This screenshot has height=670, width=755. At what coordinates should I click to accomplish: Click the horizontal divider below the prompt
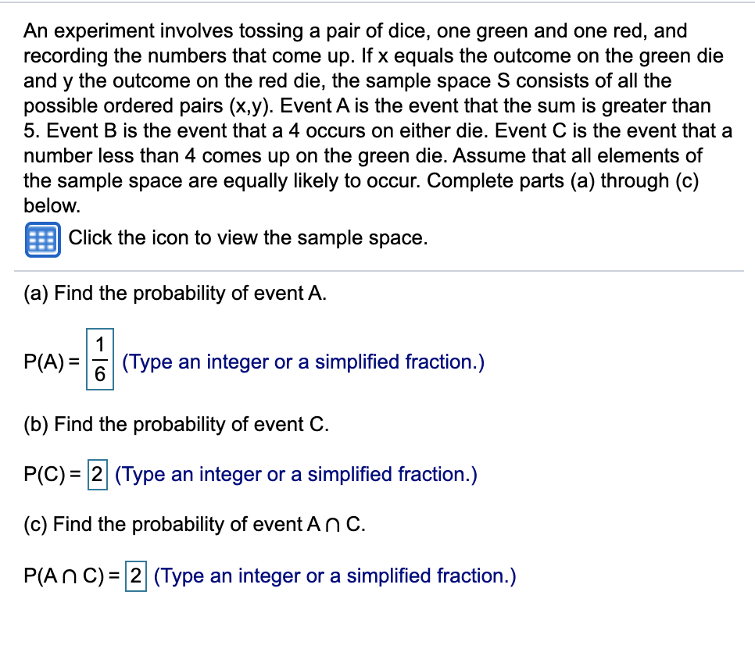pos(377,270)
